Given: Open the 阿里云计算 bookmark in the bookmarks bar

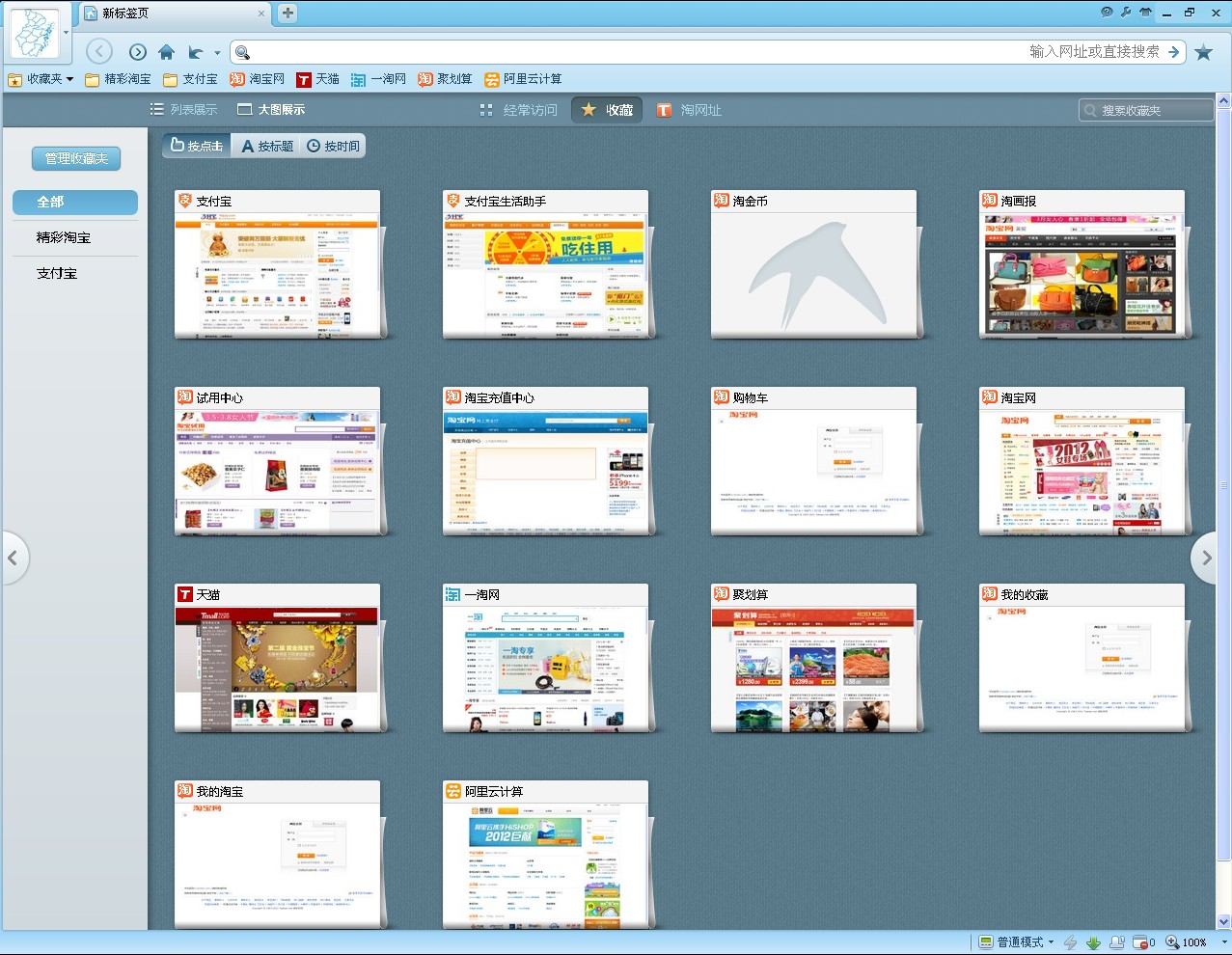Looking at the screenshot, I should click(x=523, y=79).
